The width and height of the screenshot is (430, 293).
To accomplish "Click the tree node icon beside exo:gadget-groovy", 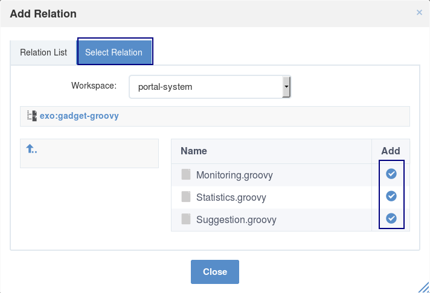I will pyautogui.click(x=32, y=116).
